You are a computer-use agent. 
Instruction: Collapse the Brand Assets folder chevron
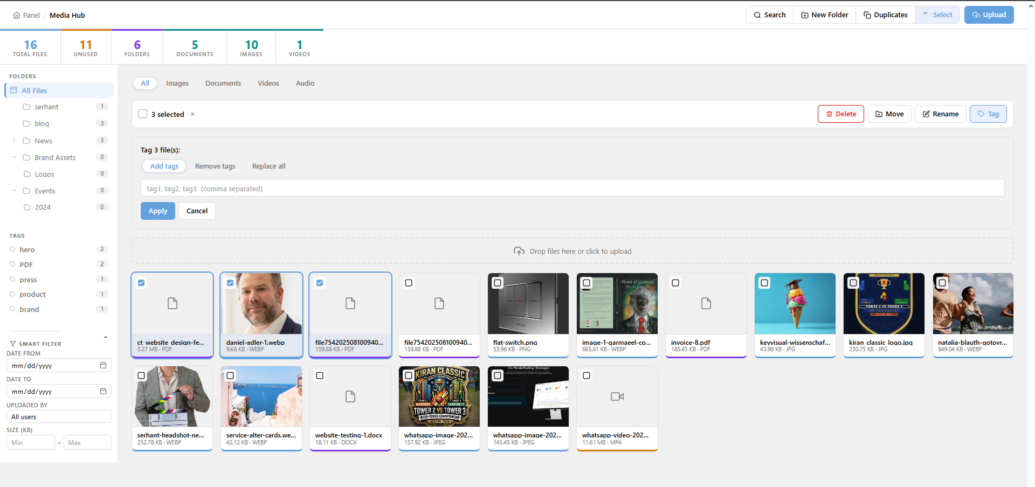pyautogui.click(x=14, y=157)
